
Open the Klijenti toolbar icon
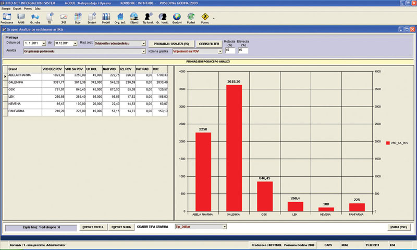pyautogui.click(x=134, y=18)
